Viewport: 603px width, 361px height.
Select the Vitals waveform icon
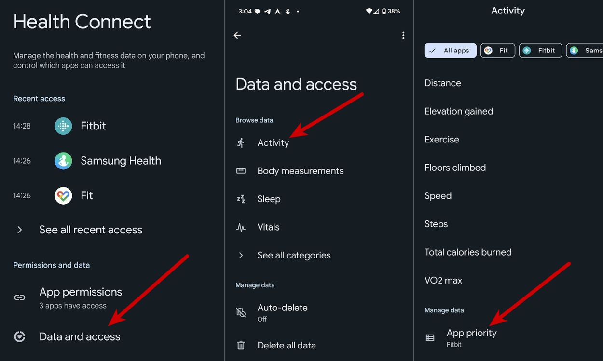[x=241, y=227]
